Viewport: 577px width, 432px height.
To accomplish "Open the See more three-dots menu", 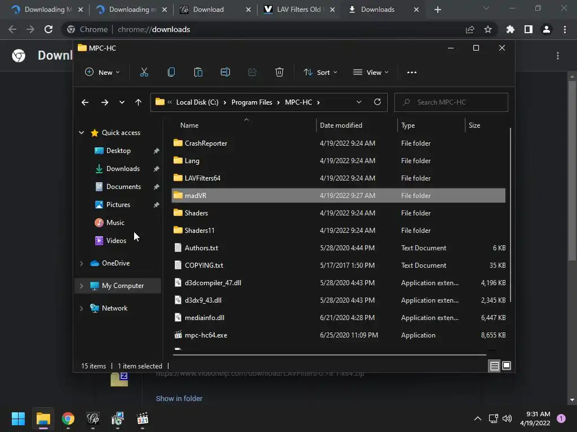I will (412, 73).
